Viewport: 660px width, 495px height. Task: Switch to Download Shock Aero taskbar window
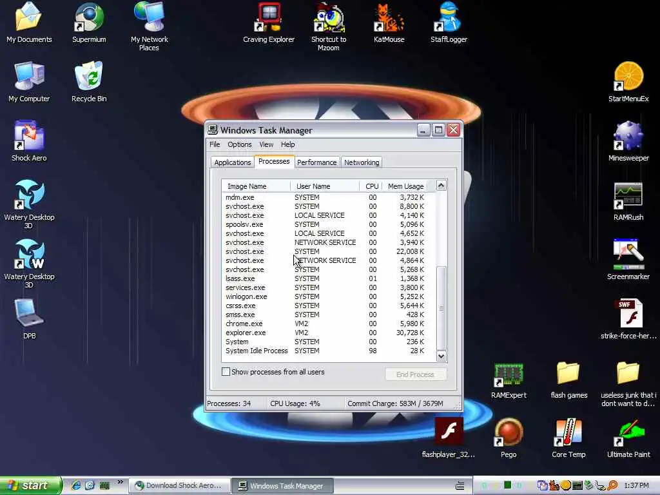[179, 485]
